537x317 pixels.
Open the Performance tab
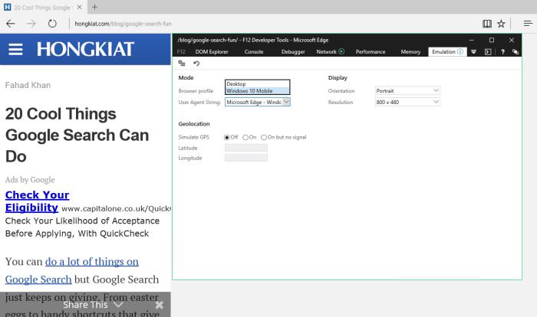(371, 51)
